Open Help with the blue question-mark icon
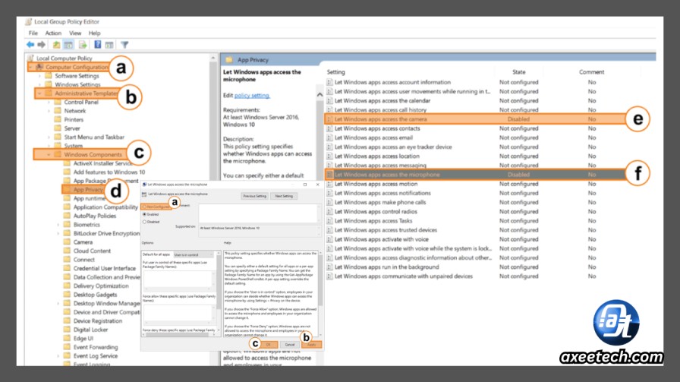 (x=98, y=44)
